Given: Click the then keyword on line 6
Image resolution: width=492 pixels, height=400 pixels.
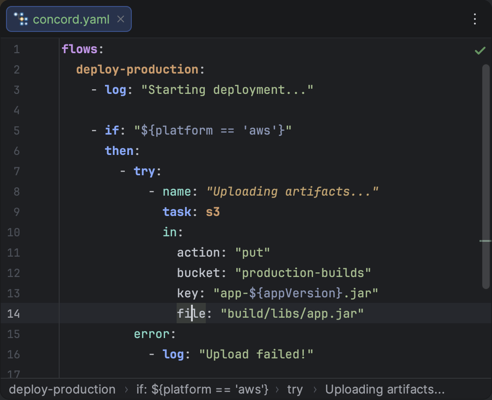Looking at the screenshot, I should (119, 151).
